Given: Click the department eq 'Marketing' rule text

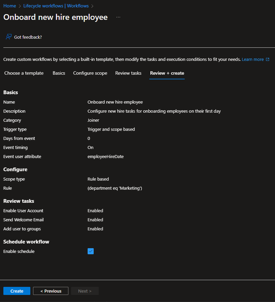Looking at the screenshot, I should [115, 188].
